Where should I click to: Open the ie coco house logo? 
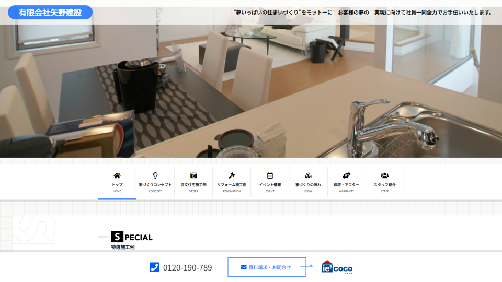[337, 267]
